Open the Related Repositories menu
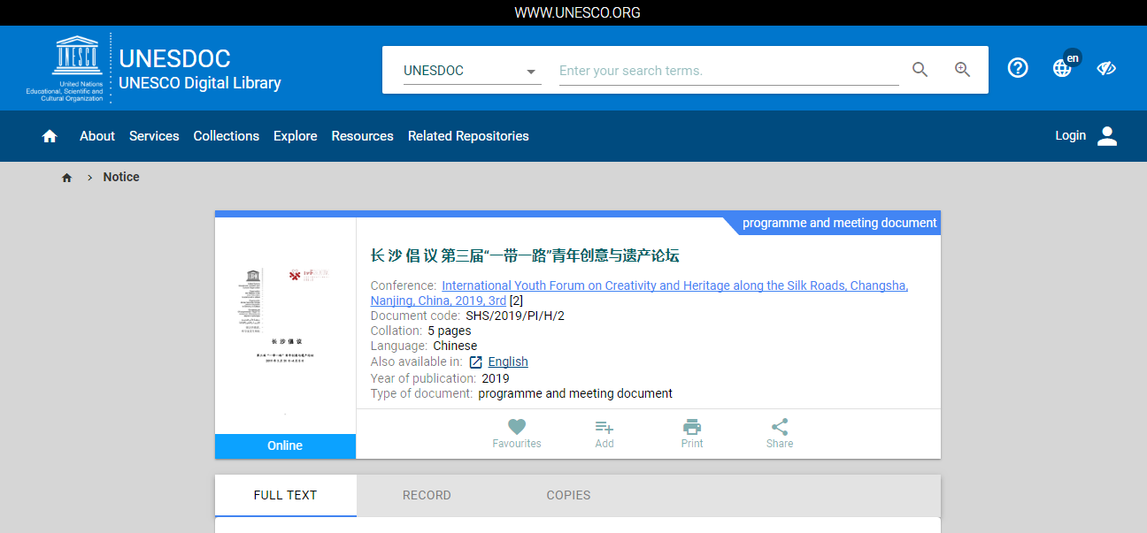This screenshot has height=533, width=1147. tap(468, 136)
